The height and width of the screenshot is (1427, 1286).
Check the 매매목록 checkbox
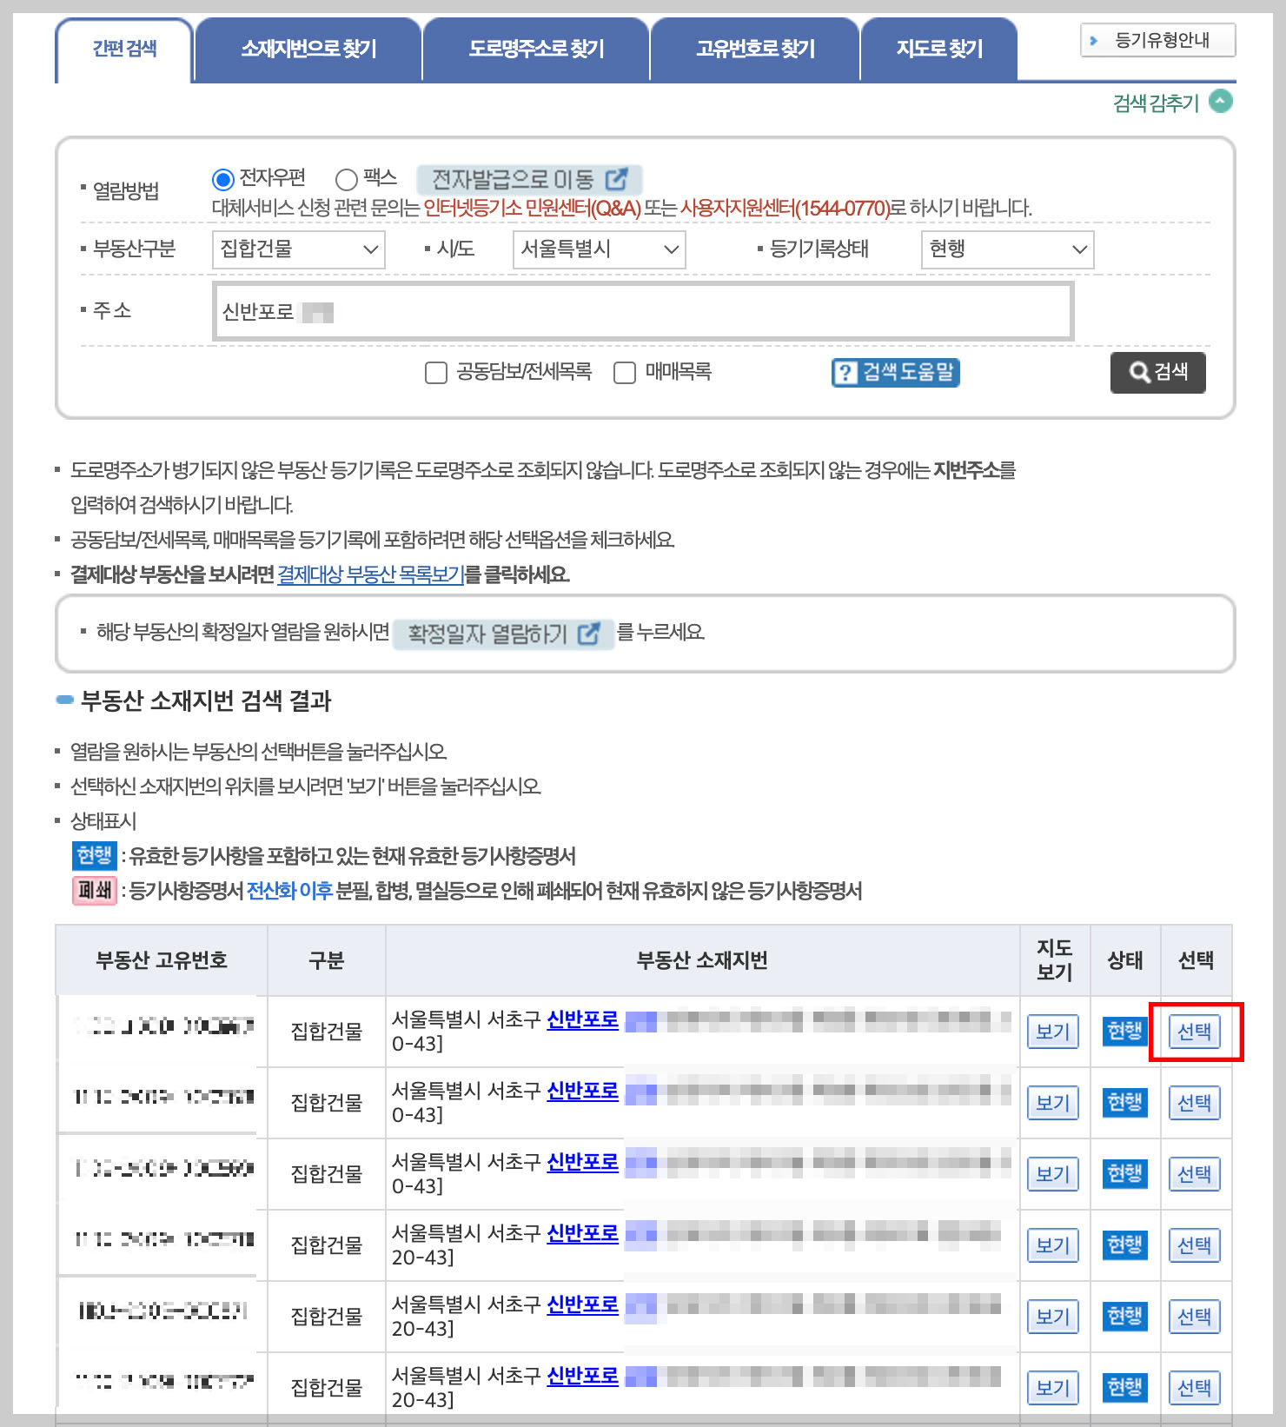624,373
